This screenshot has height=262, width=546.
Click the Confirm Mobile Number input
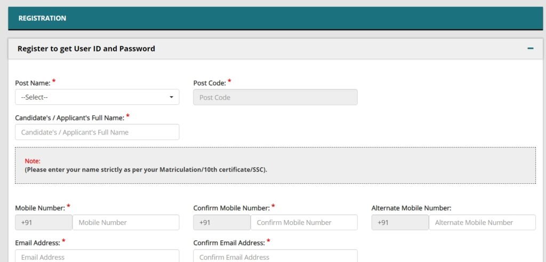(x=304, y=223)
